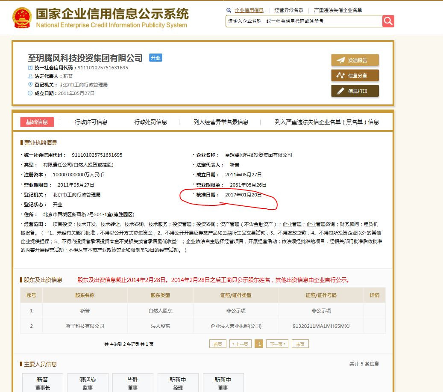
Task: Click the small magnifier icon beside 企业信用信息
Action: click(229, 10)
